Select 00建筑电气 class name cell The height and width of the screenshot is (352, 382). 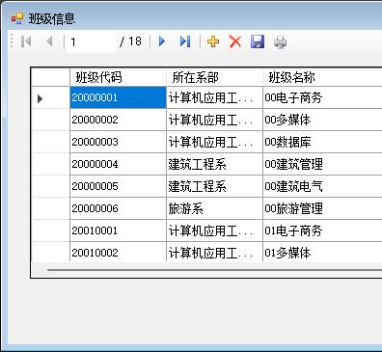coord(322,186)
